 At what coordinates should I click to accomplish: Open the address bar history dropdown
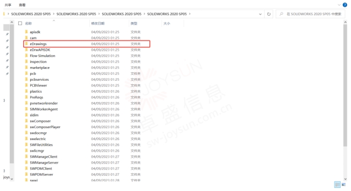[x=260, y=14]
